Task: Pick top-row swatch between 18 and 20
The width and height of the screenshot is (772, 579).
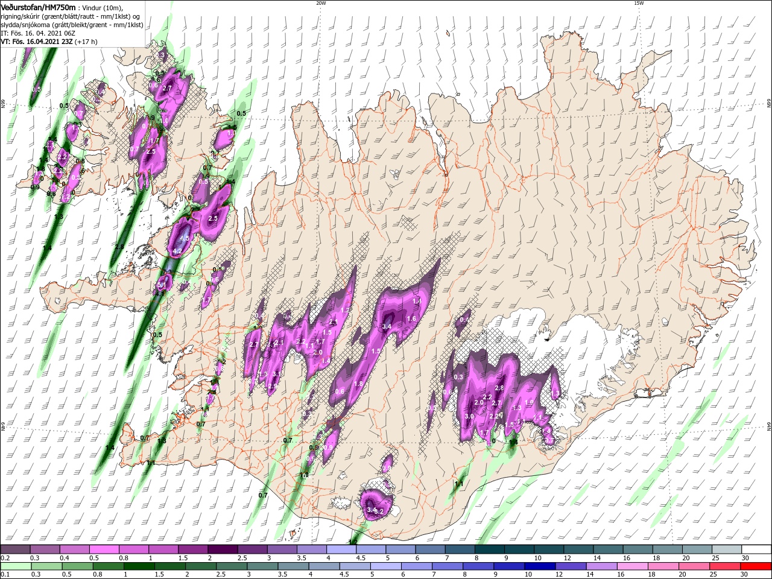Action: pyautogui.click(x=666, y=549)
